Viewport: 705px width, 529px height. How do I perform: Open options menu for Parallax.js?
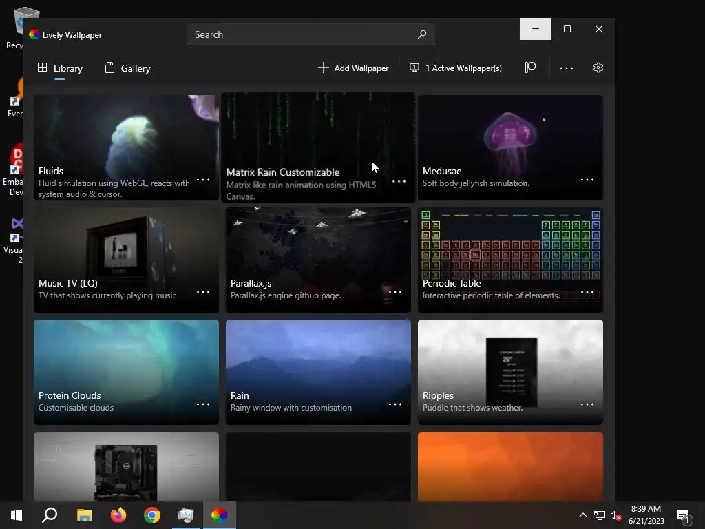point(395,292)
